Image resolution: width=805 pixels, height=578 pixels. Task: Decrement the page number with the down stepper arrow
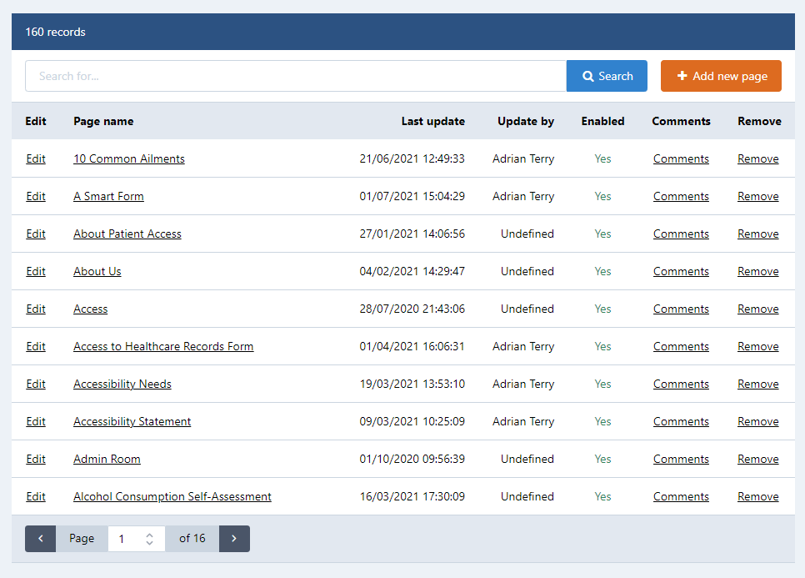pyautogui.click(x=148, y=543)
